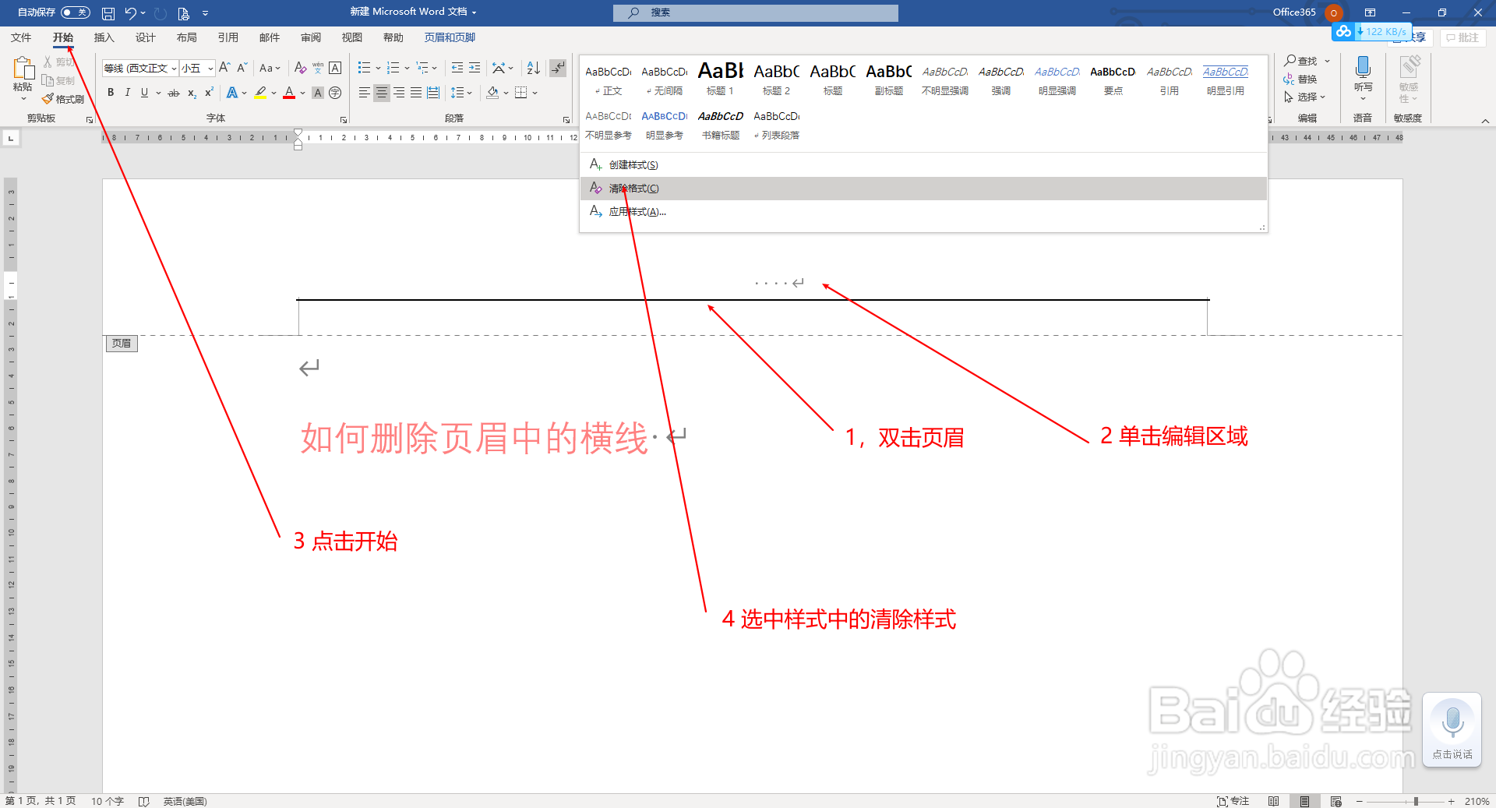Open the Select dropdown in Editing group
Viewport: 1496px width, 808px height.
tap(1305, 97)
